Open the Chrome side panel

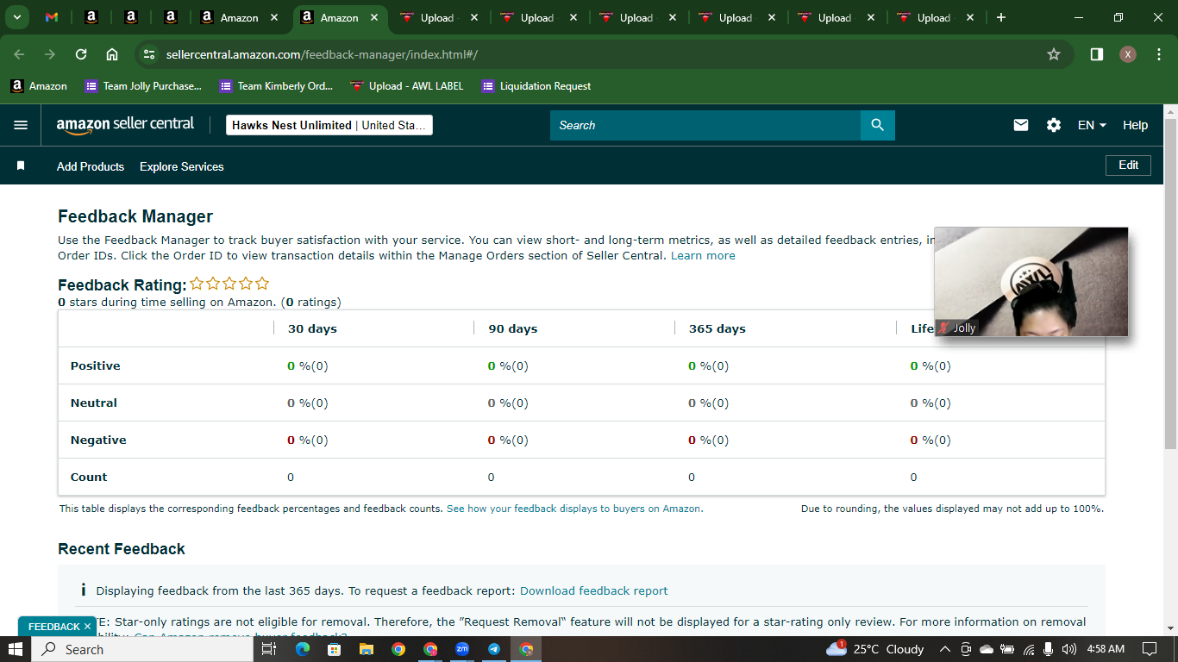pos(1097,54)
